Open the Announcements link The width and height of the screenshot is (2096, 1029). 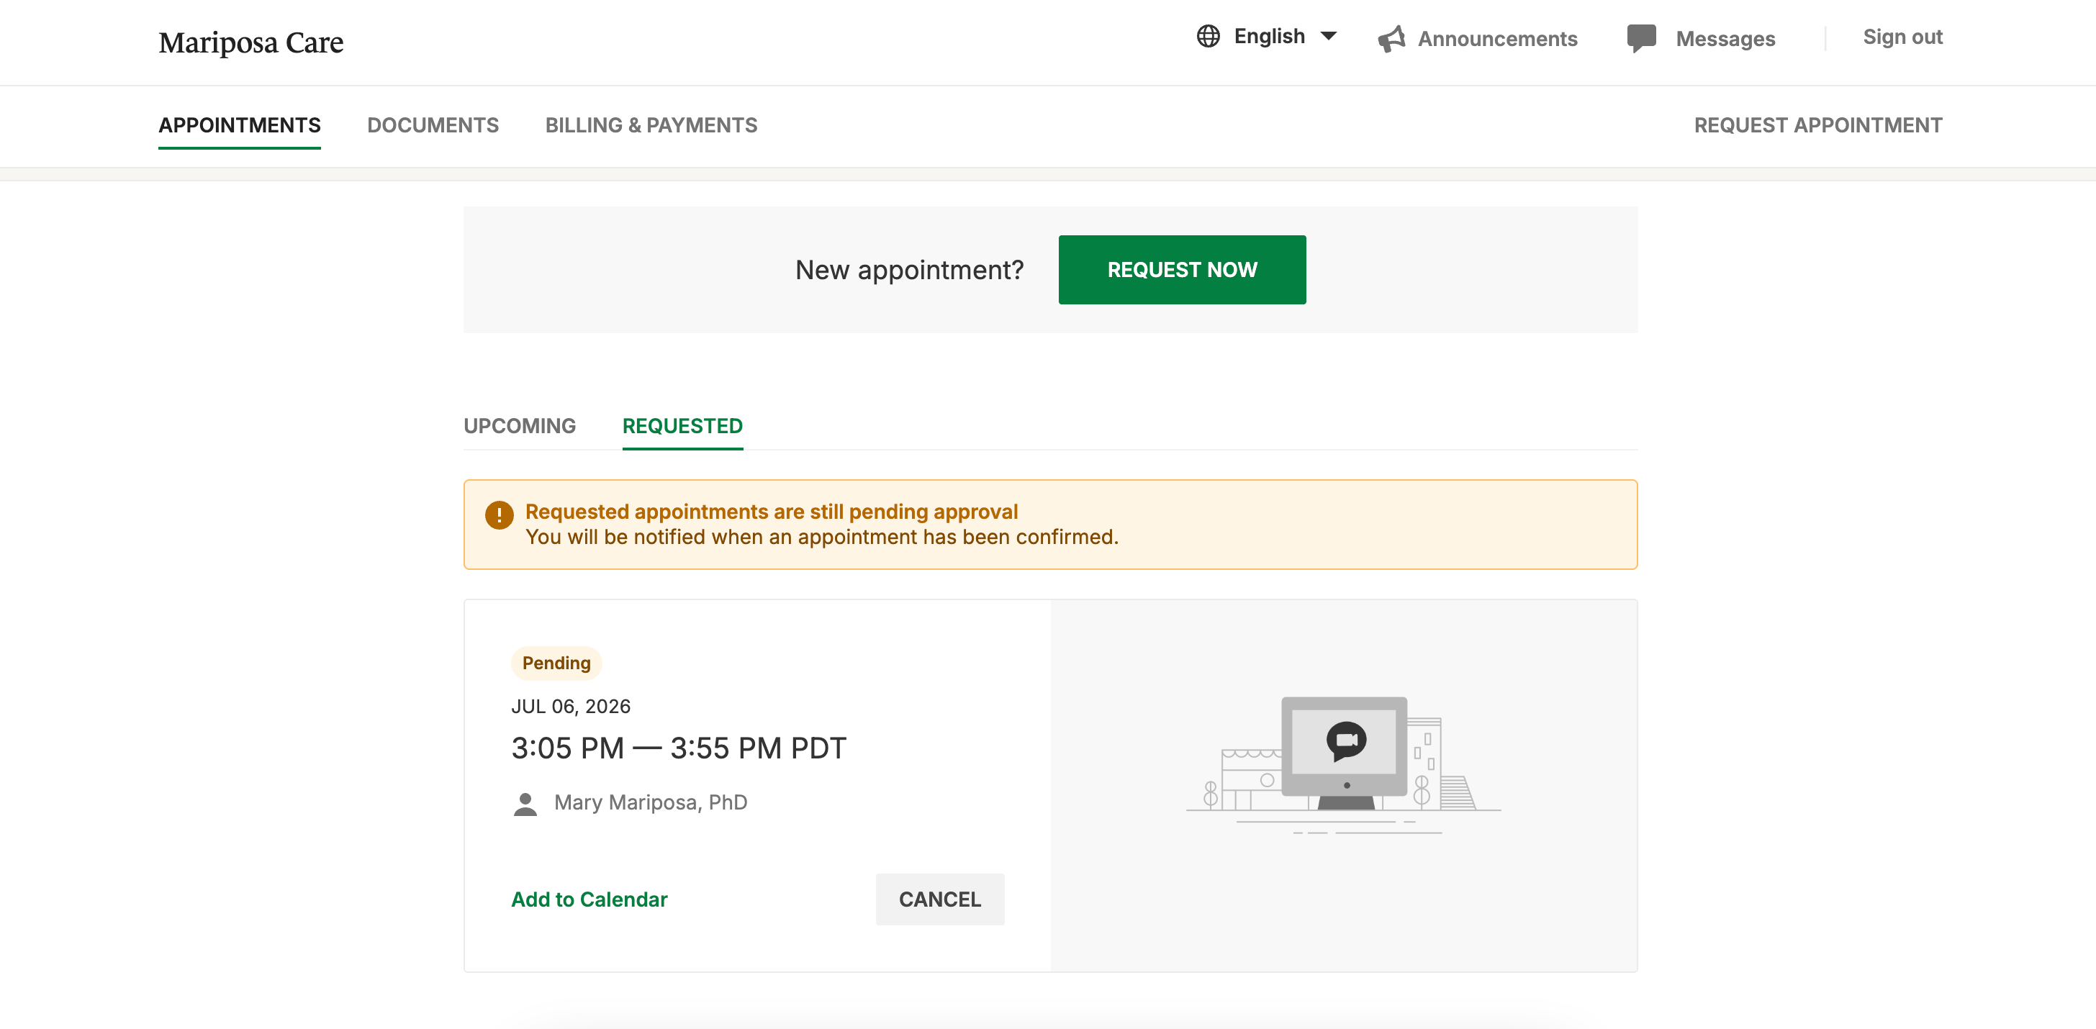click(x=1497, y=39)
